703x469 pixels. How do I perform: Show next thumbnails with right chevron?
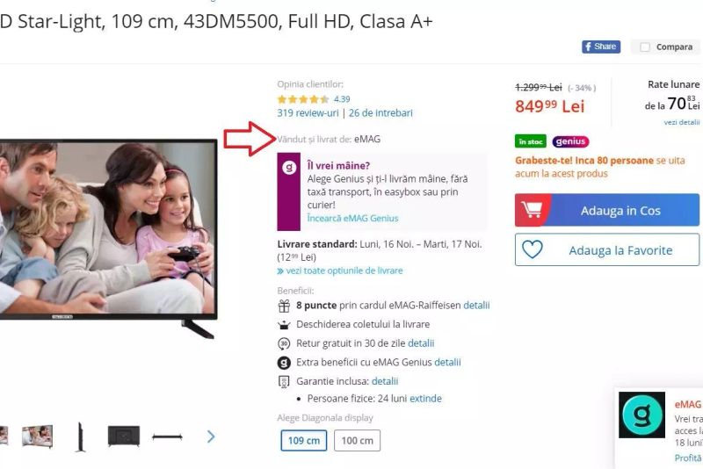pos(211,437)
